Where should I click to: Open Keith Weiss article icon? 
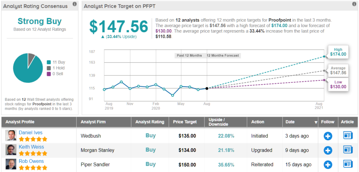coord(348,150)
